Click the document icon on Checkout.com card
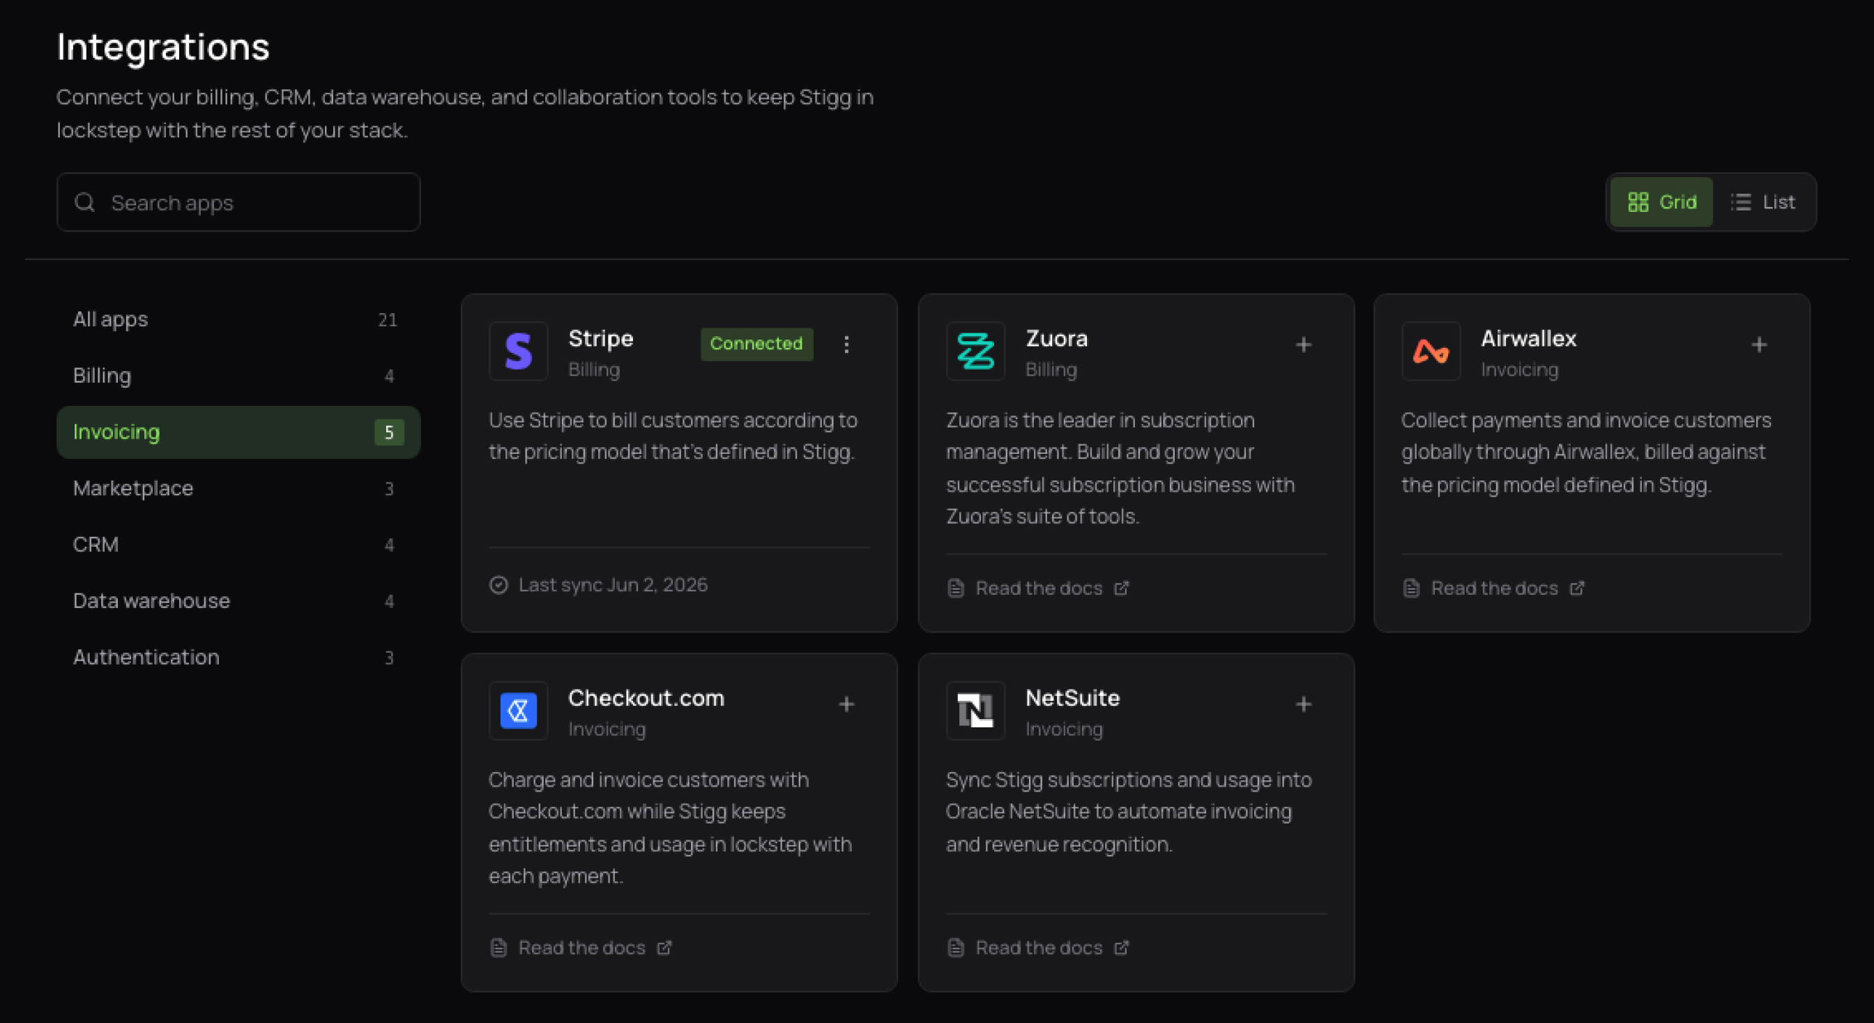1874x1023 pixels. point(498,947)
